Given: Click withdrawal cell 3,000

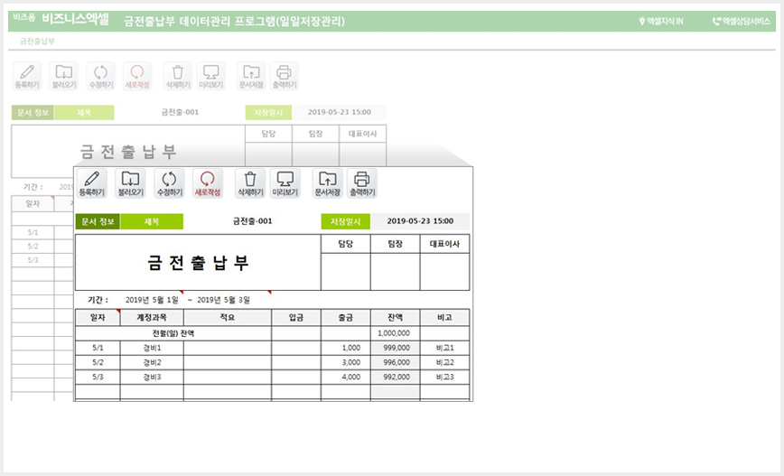Looking at the screenshot, I should [346, 362].
